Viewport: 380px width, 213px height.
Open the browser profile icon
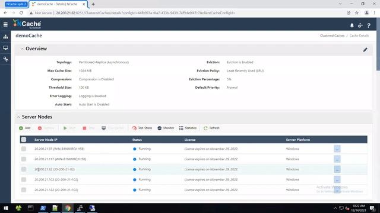[x=366, y=13]
